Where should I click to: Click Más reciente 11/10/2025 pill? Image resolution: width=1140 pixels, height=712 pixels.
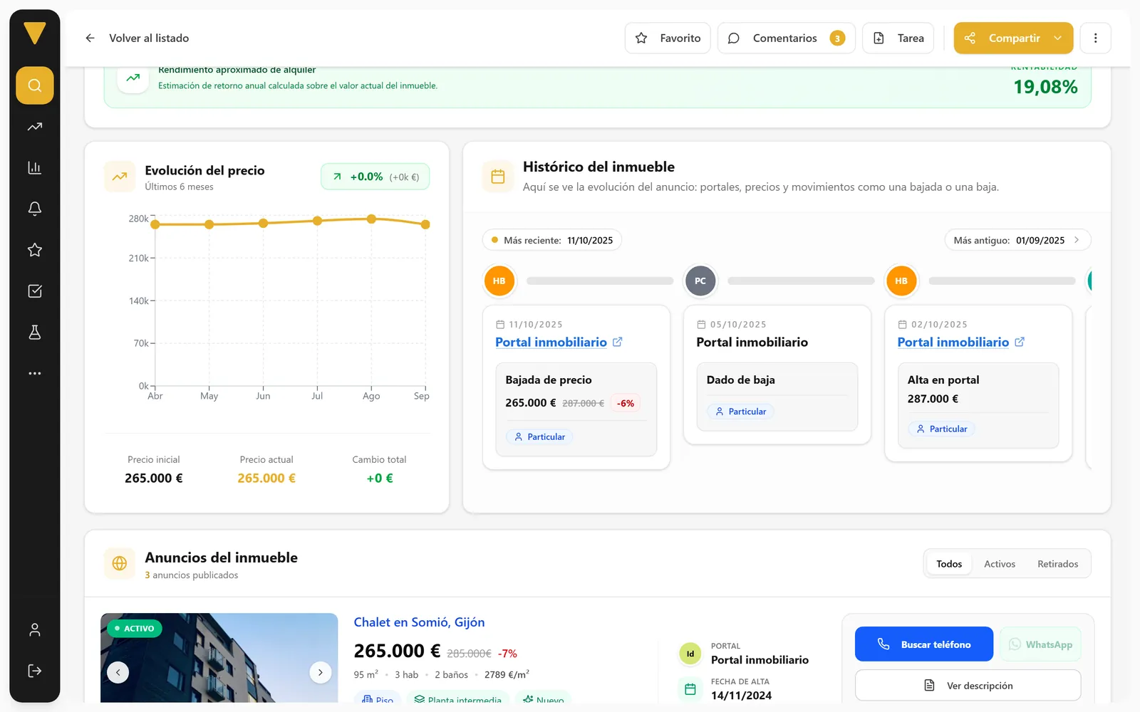(x=552, y=240)
